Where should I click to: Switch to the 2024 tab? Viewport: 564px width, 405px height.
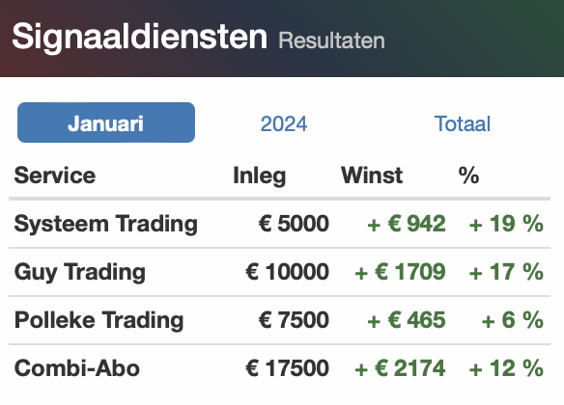pyautogui.click(x=284, y=123)
